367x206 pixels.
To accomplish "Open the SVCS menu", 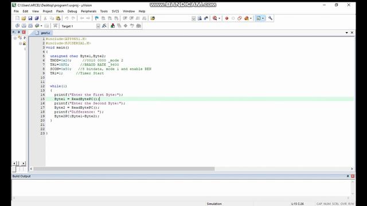I will (115, 11).
